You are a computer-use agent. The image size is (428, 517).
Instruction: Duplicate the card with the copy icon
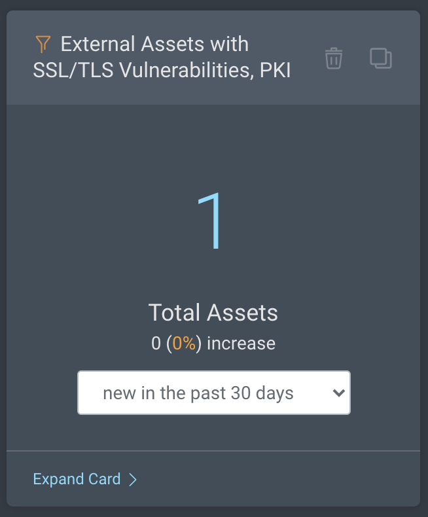click(381, 58)
